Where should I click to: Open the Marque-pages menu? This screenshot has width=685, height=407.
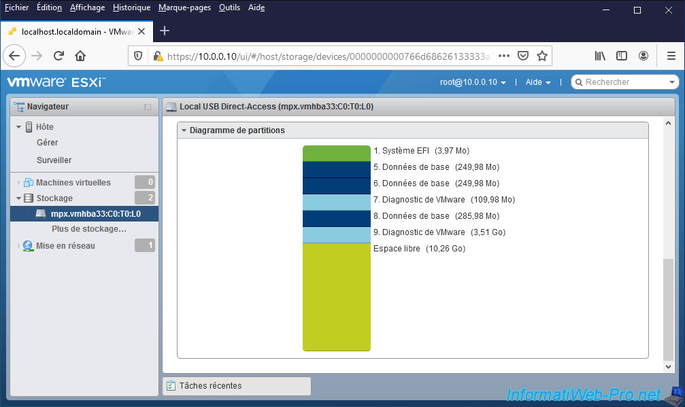(184, 7)
